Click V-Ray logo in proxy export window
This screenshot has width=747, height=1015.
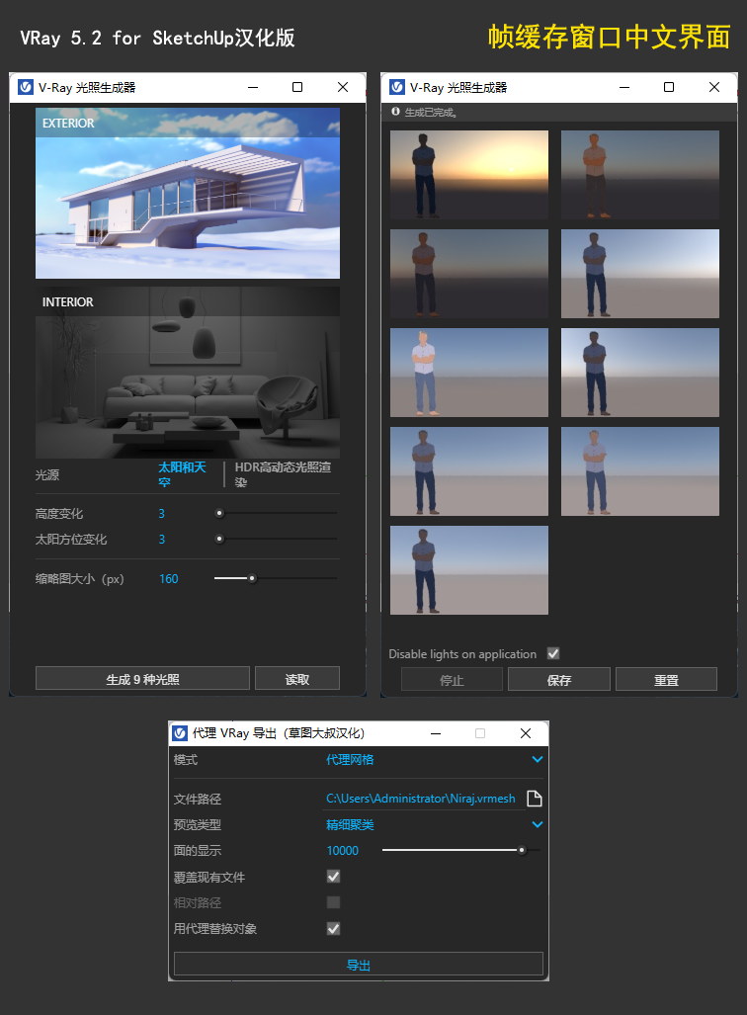(x=180, y=733)
